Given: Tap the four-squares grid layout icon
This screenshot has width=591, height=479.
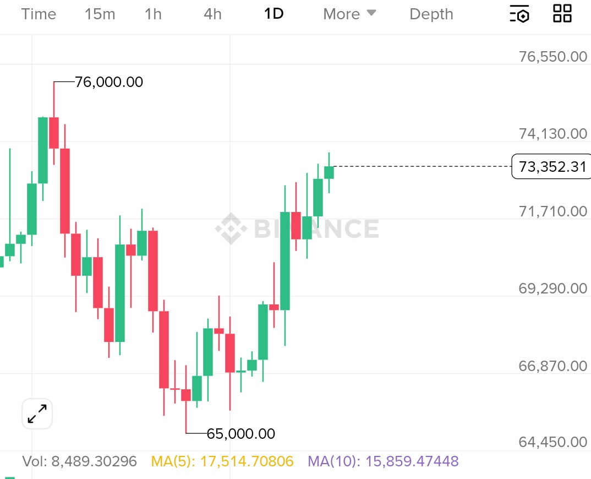Looking at the screenshot, I should pyautogui.click(x=562, y=14).
